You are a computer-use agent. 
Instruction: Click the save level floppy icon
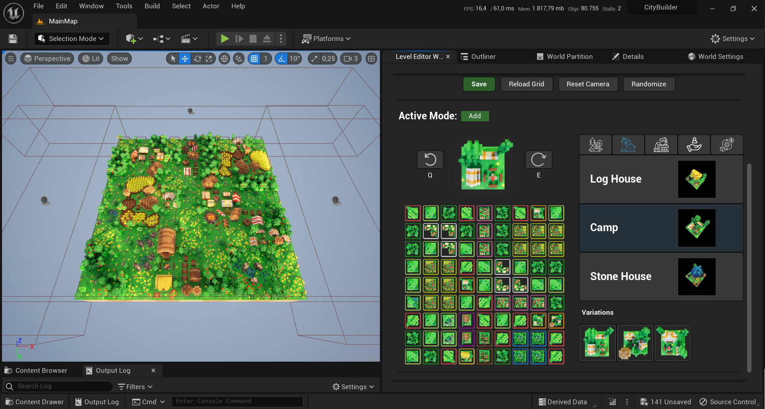point(13,39)
